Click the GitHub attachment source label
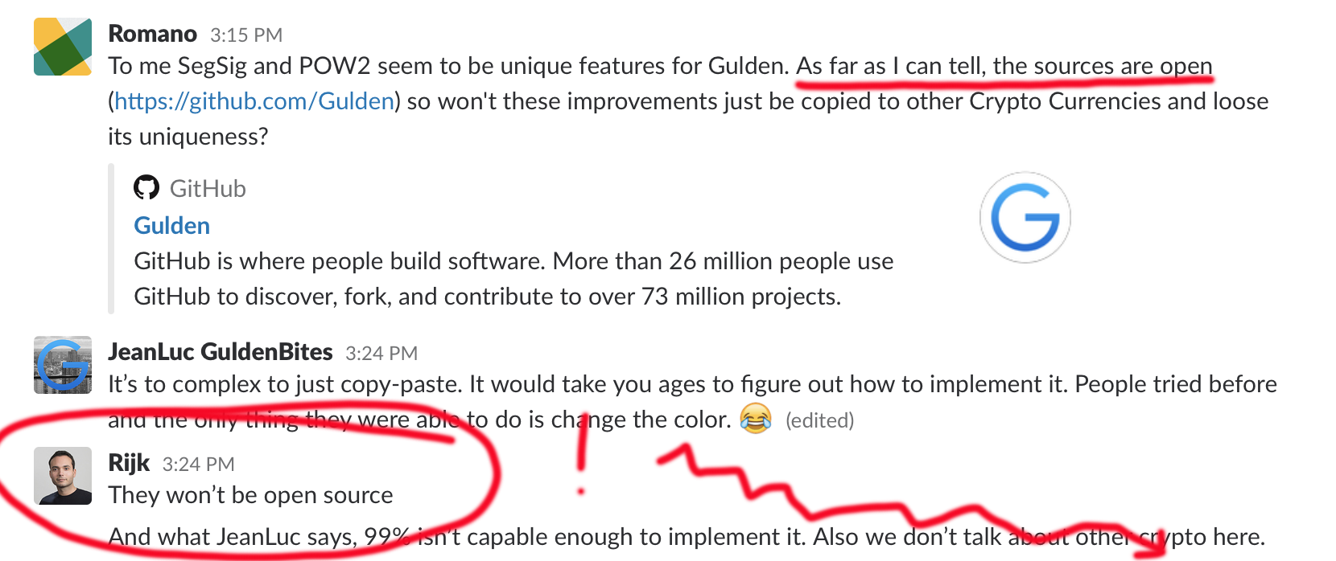Image resolution: width=1336 pixels, height=561 pixels. (208, 188)
